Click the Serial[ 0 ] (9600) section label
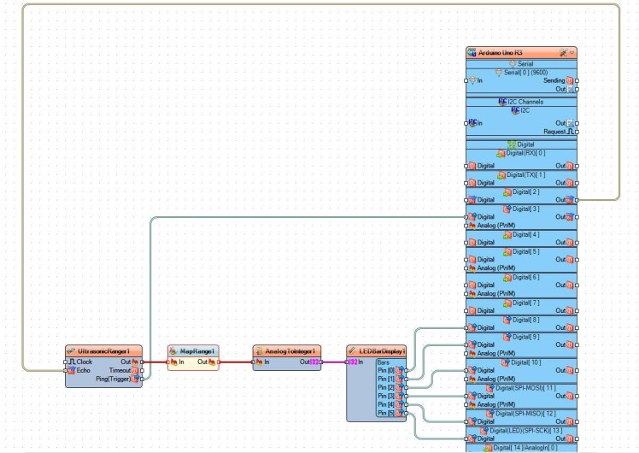This screenshot has height=453, width=639. point(525,72)
